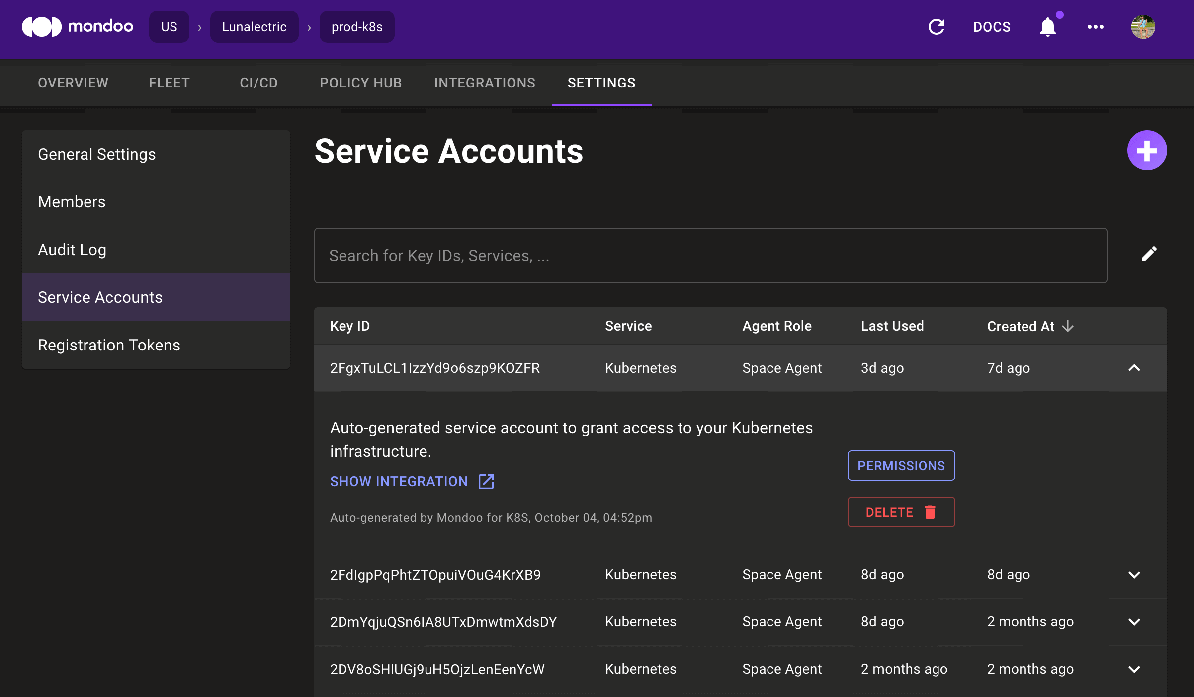Image resolution: width=1194 pixels, height=697 pixels.
Task: Open the three-dot overflow menu
Action: click(x=1095, y=27)
